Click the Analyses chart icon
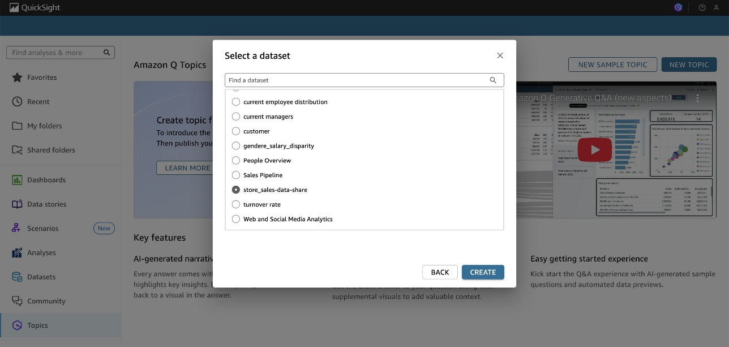The image size is (729, 347). [17, 253]
